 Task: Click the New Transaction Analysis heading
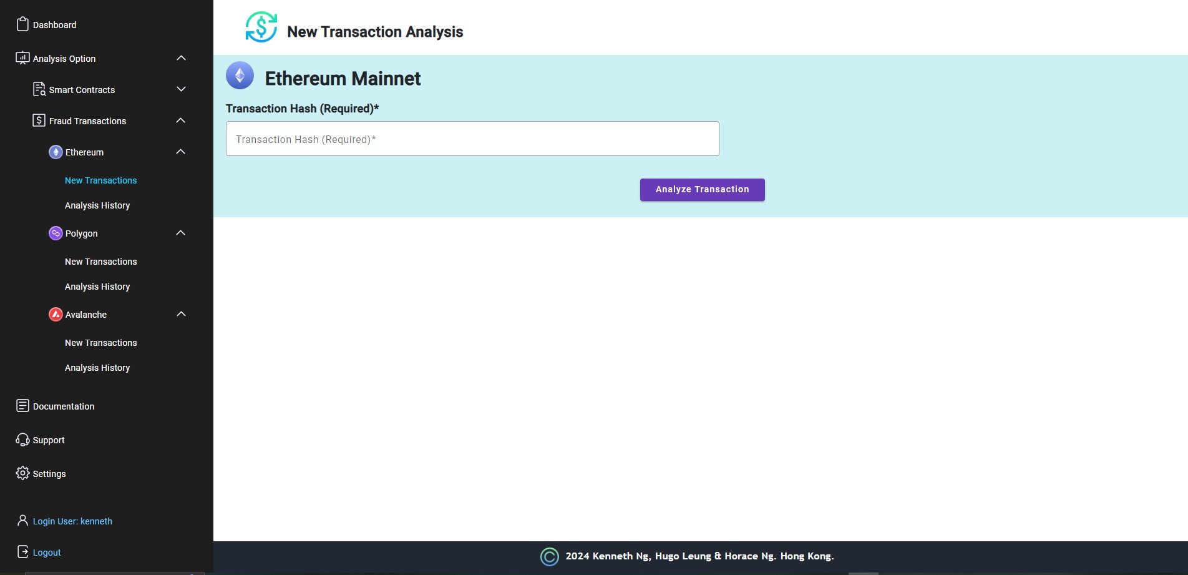(x=375, y=32)
